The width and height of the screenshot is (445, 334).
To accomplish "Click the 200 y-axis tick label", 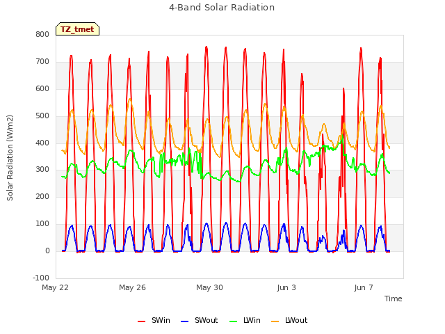I will point(42,196).
